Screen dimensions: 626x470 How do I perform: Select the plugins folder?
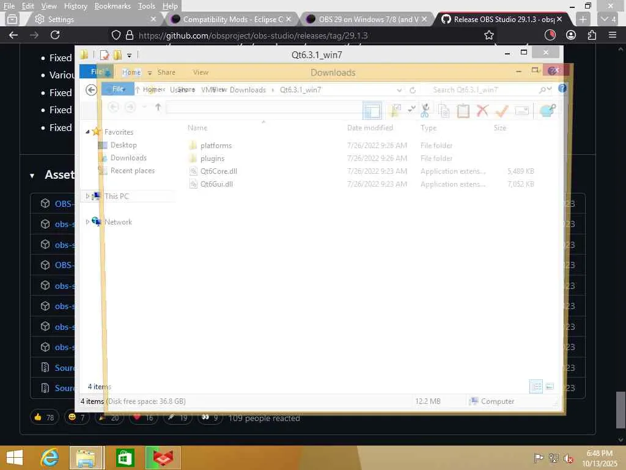click(x=212, y=159)
